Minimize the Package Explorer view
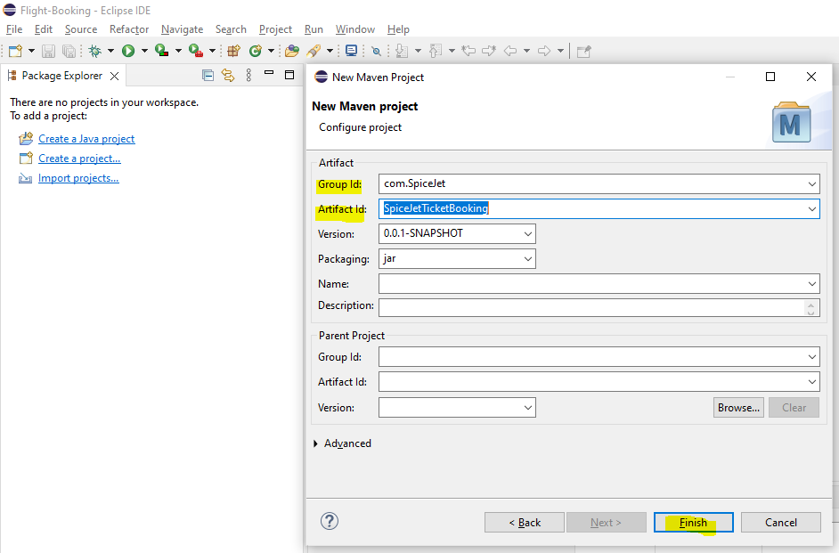The image size is (839, 553). tap(269, 72)
